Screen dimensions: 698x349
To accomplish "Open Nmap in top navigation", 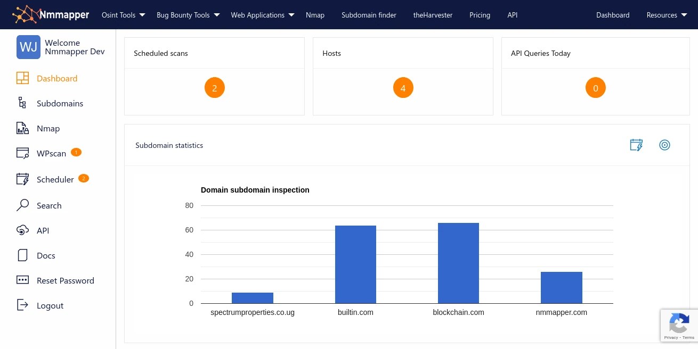I will pyautogui.click(x=315, y=15).
